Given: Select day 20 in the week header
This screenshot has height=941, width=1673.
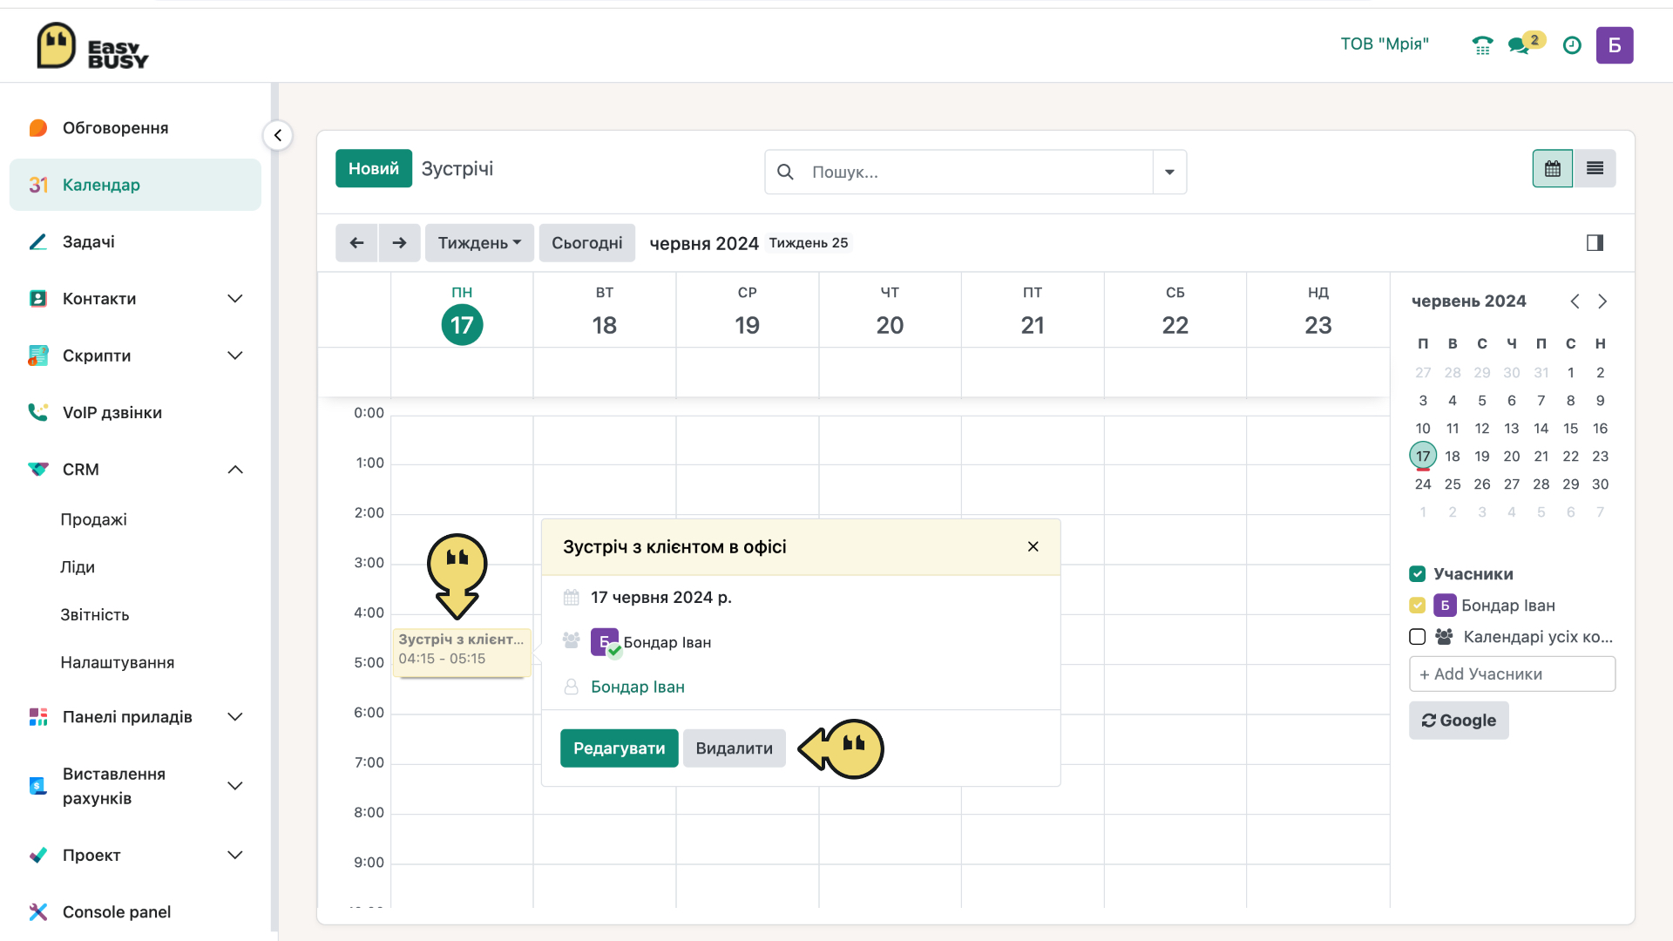Looking at the screenshot, I should tap(890, 325).
